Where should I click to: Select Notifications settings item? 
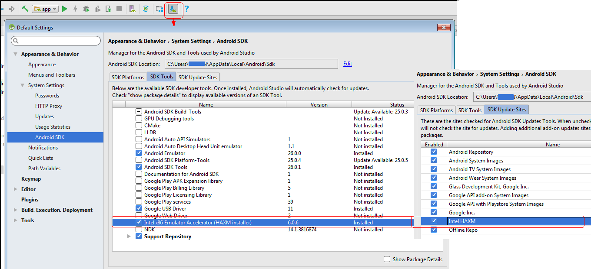tap(43, 148)
